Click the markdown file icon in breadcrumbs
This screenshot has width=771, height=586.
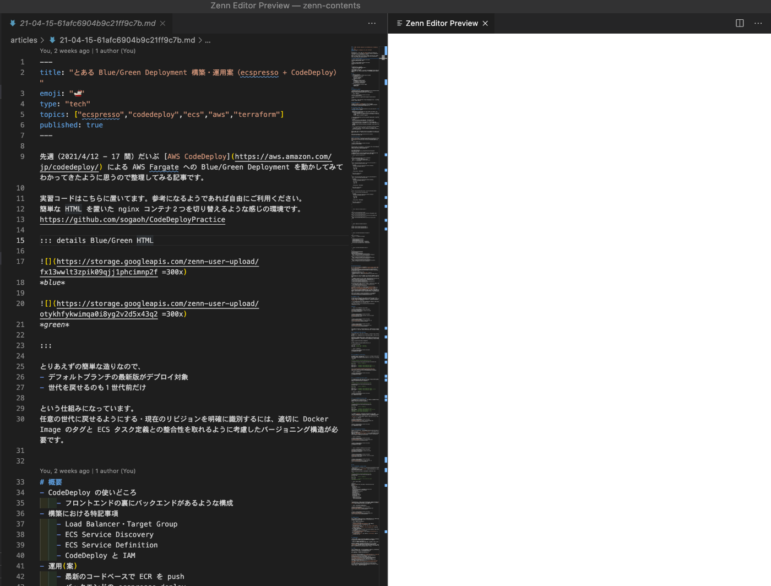point(52,40)
